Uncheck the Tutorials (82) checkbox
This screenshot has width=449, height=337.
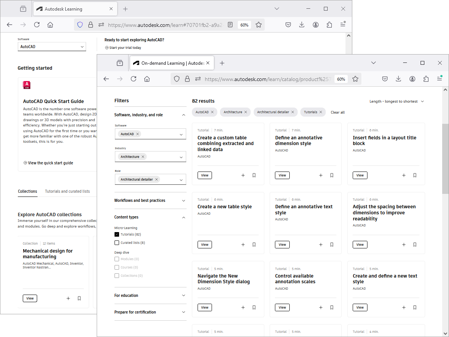pos(117,234)
